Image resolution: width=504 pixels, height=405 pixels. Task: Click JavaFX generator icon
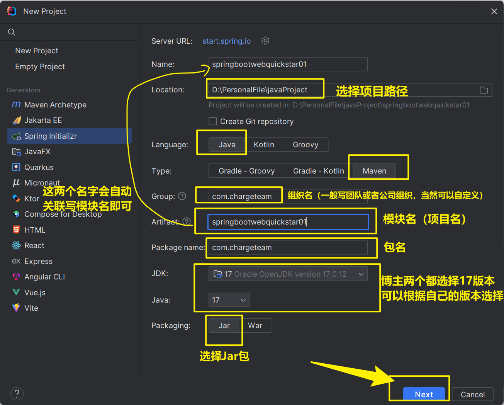pos(16,152)
